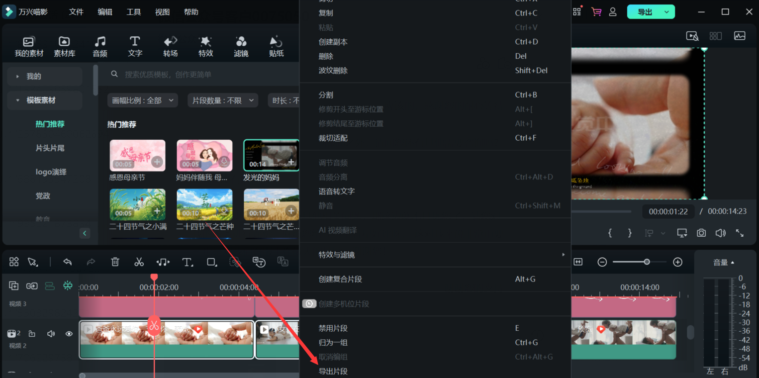
Task: Click the preview volume speaker icon
Action: coord(720,233)
